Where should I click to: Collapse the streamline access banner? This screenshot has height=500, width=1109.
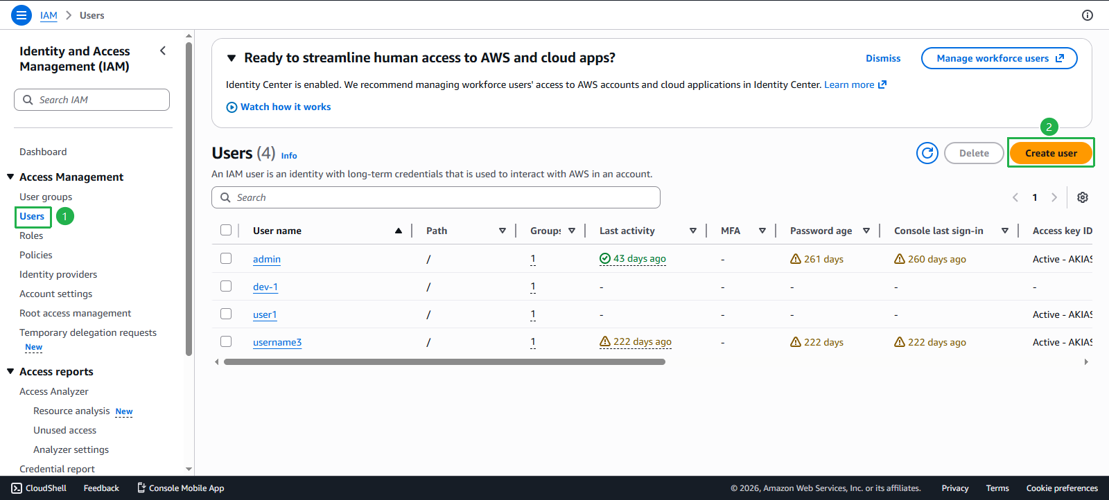coord(232,58)
